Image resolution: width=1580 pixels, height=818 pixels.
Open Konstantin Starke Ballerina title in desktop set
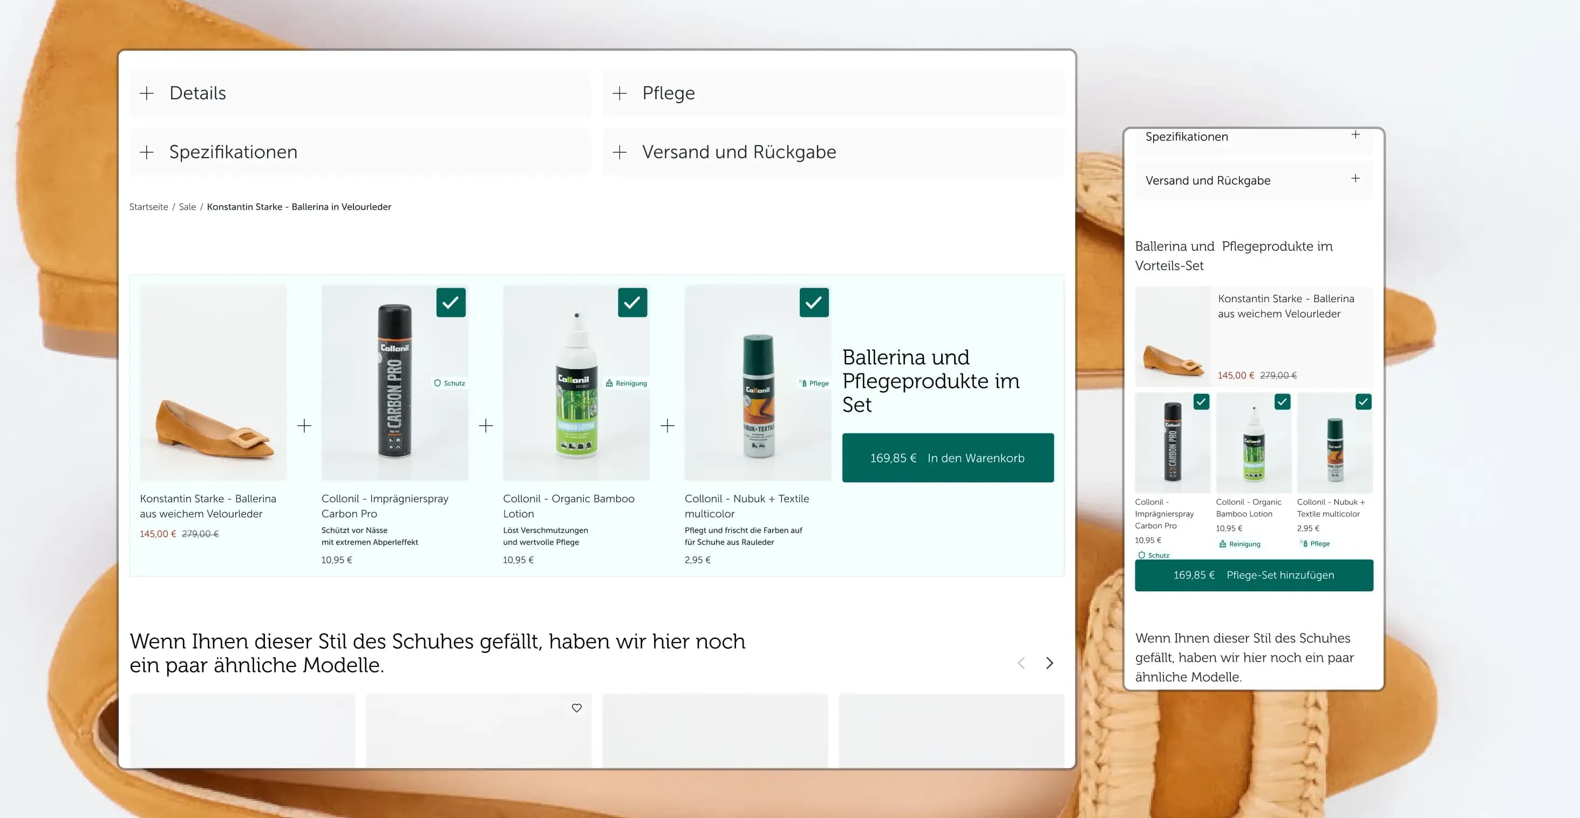pyautogui.click(x=208, y=507)
